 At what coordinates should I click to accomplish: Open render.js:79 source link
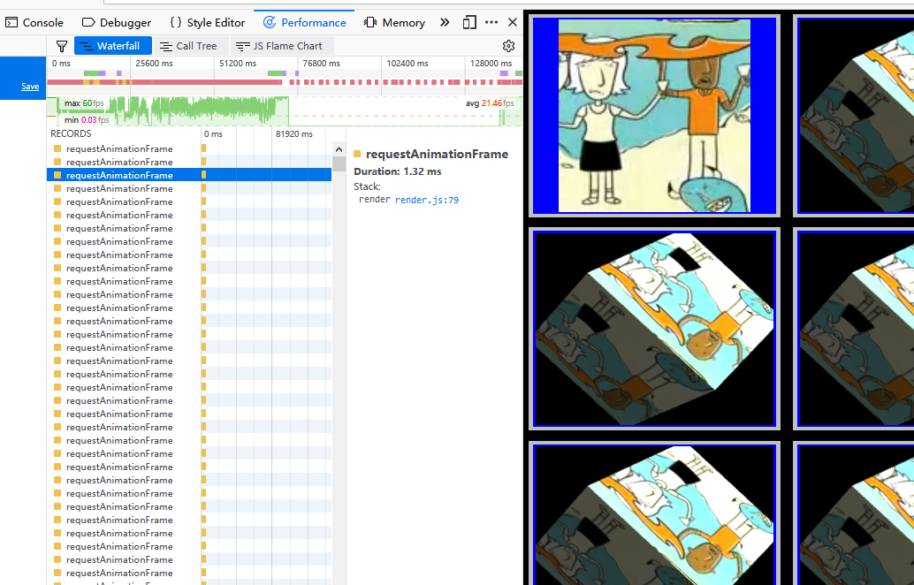[x=427, y=200]
